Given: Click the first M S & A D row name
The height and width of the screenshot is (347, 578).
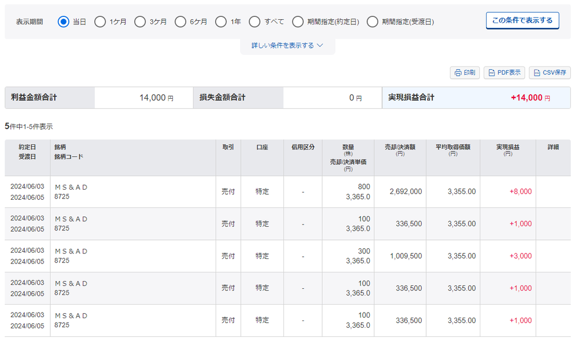Looking at the screenshot, I should click(x=71, y=187).
